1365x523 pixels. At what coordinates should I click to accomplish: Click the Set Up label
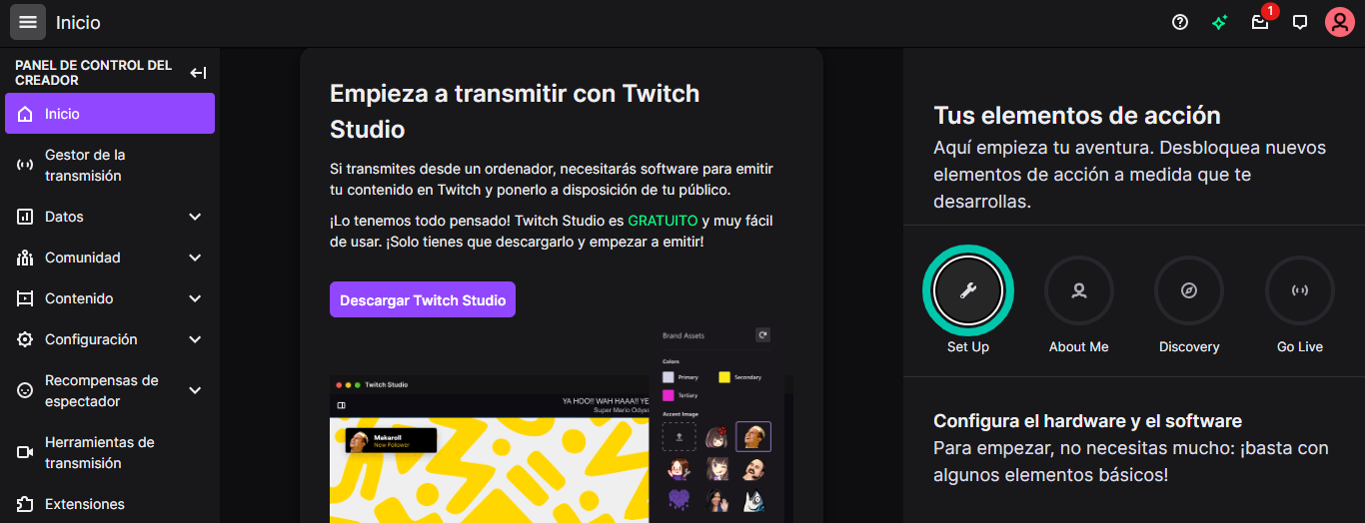968,347
